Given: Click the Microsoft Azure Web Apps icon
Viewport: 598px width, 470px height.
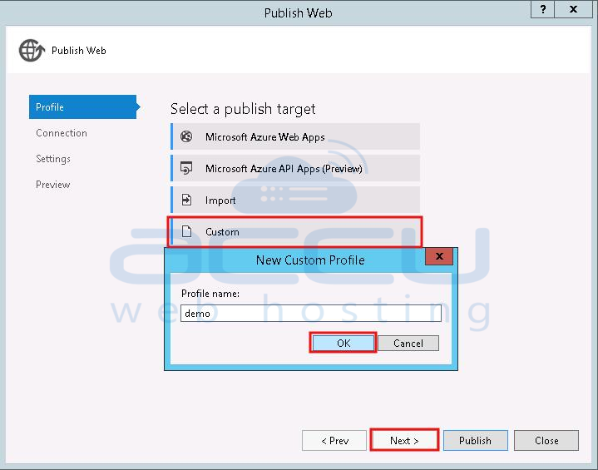Looking at the screenshot, I should [186, 136].
